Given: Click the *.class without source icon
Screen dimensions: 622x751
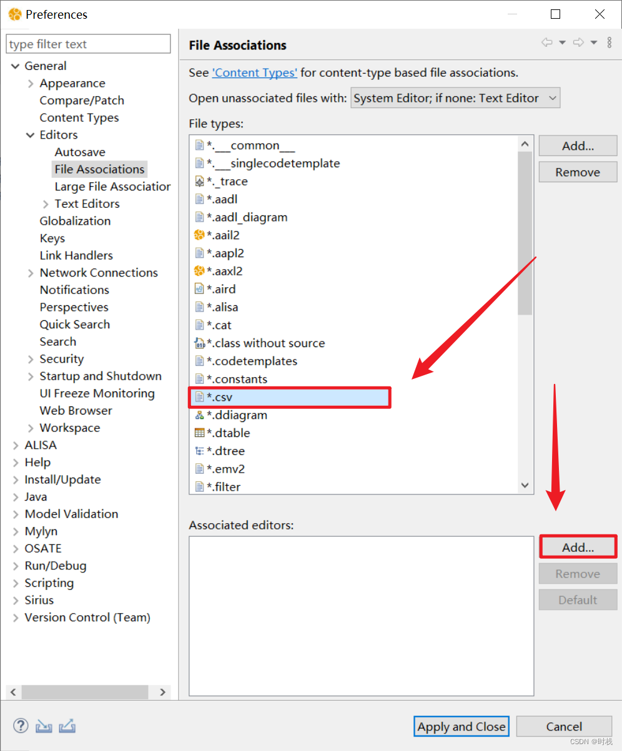Looking at the screenshot, I should pos(199,343).
